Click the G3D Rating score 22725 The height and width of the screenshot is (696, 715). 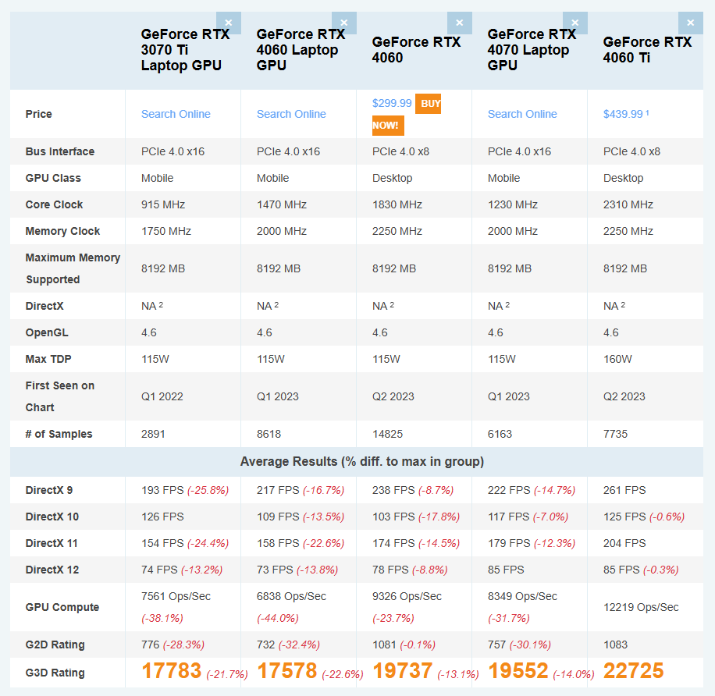pyautogui.click(x=633, y=671)
